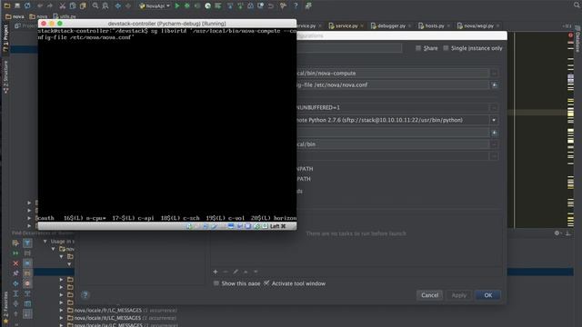Start debugging with the green bug icon
The image size is (582, 327).
point(187,5)
